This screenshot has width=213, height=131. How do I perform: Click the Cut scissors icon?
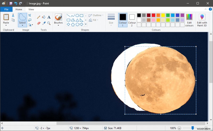pos(13,15)
